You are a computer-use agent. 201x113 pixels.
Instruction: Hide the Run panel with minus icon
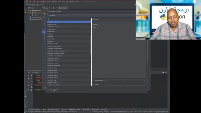click(x=166, y=73)
